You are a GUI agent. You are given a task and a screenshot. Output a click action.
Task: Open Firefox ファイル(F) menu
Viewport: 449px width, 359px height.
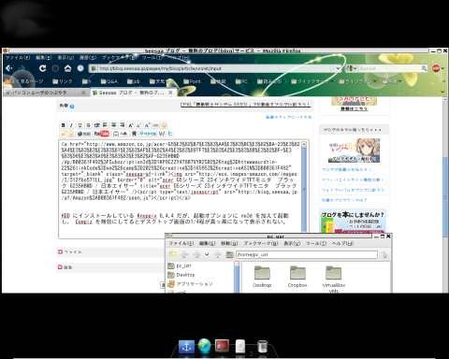18,58
